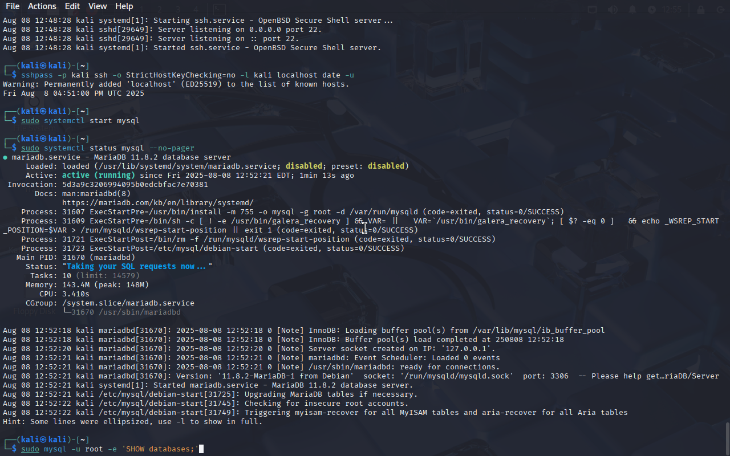Click the CPU value '3.410s'
The image size is (730, 456).
pos(76,294)
